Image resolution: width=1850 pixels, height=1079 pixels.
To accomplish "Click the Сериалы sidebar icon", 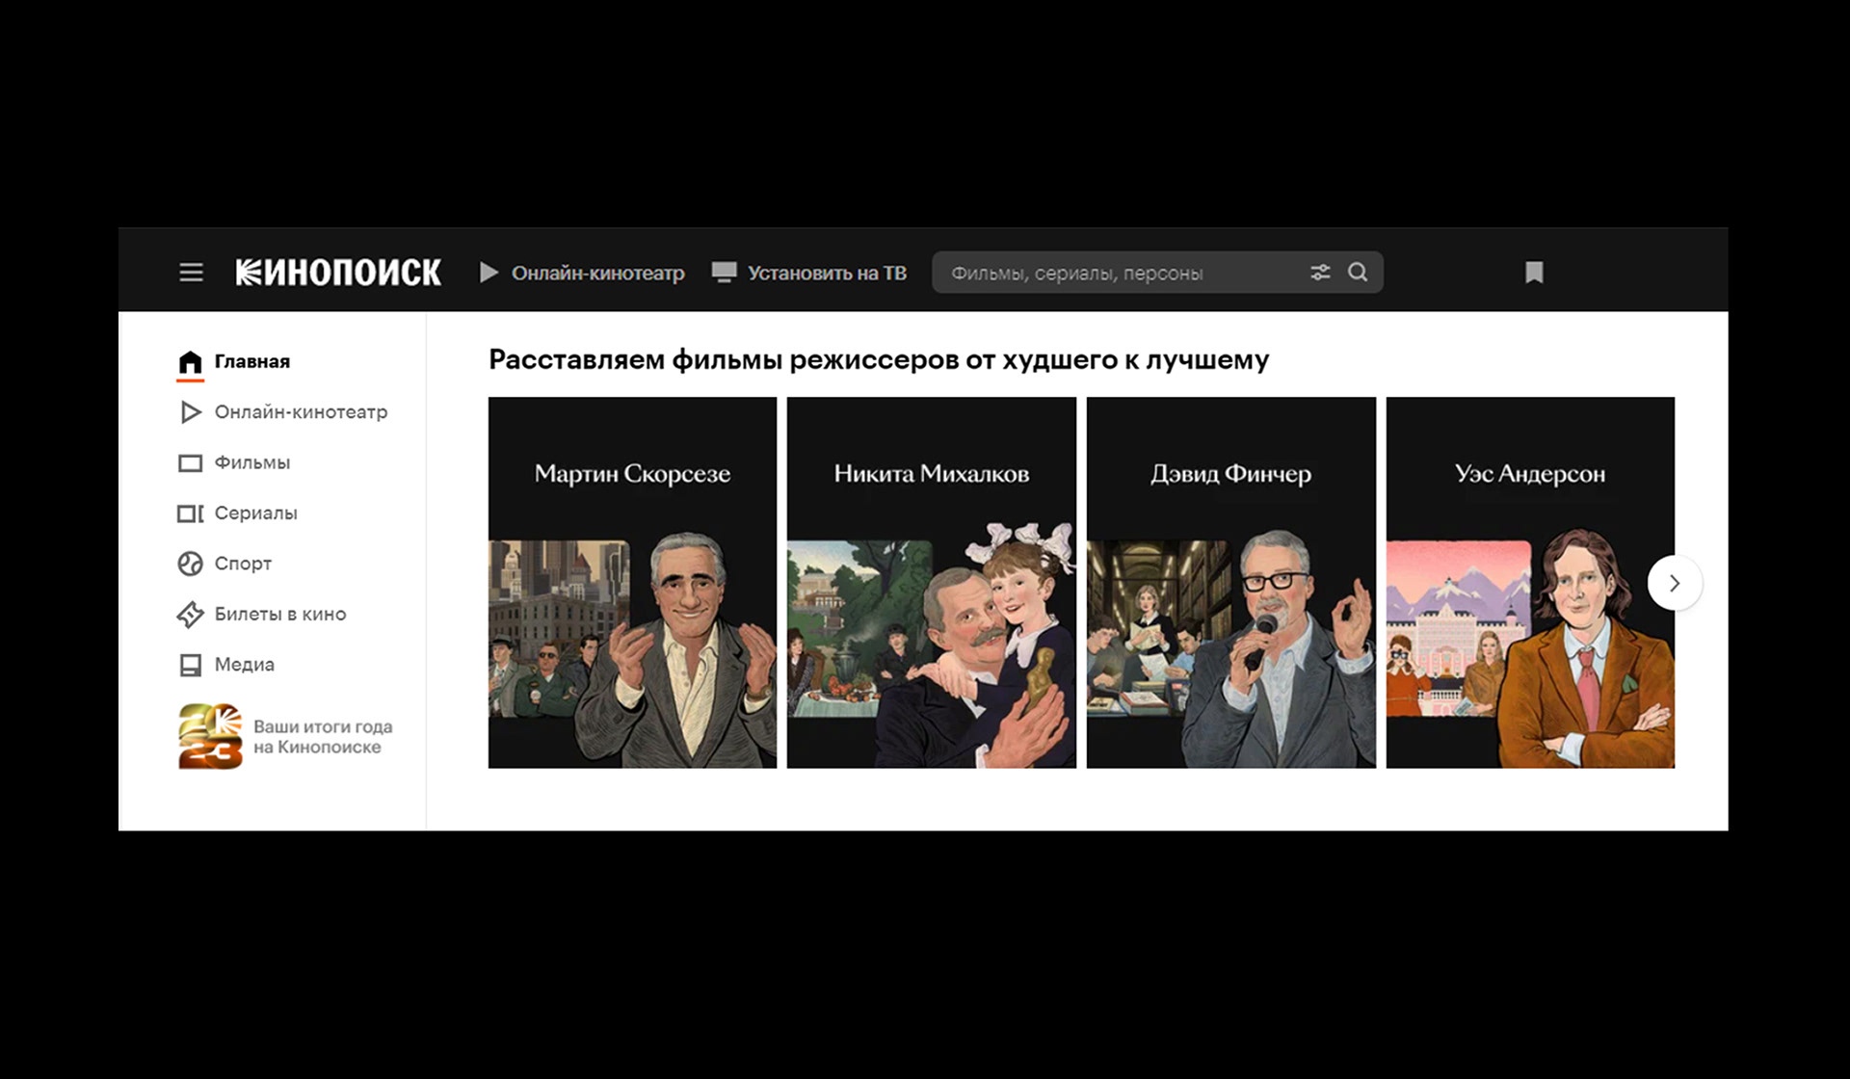I will click(191, 513).
